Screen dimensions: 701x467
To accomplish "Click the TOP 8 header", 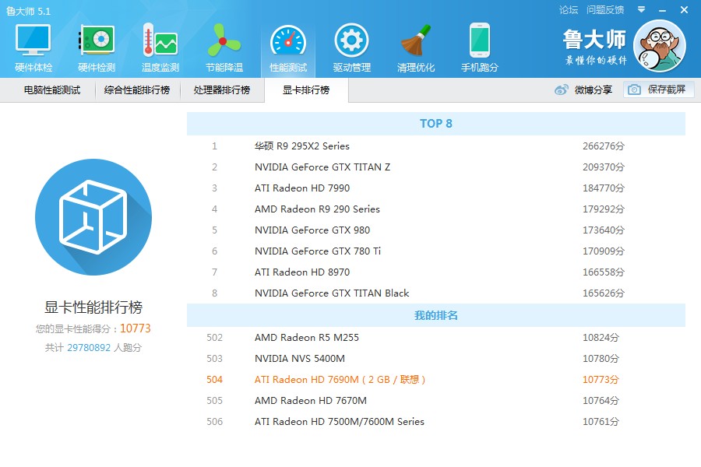I will pyautogui.click(x=436, y=123).
